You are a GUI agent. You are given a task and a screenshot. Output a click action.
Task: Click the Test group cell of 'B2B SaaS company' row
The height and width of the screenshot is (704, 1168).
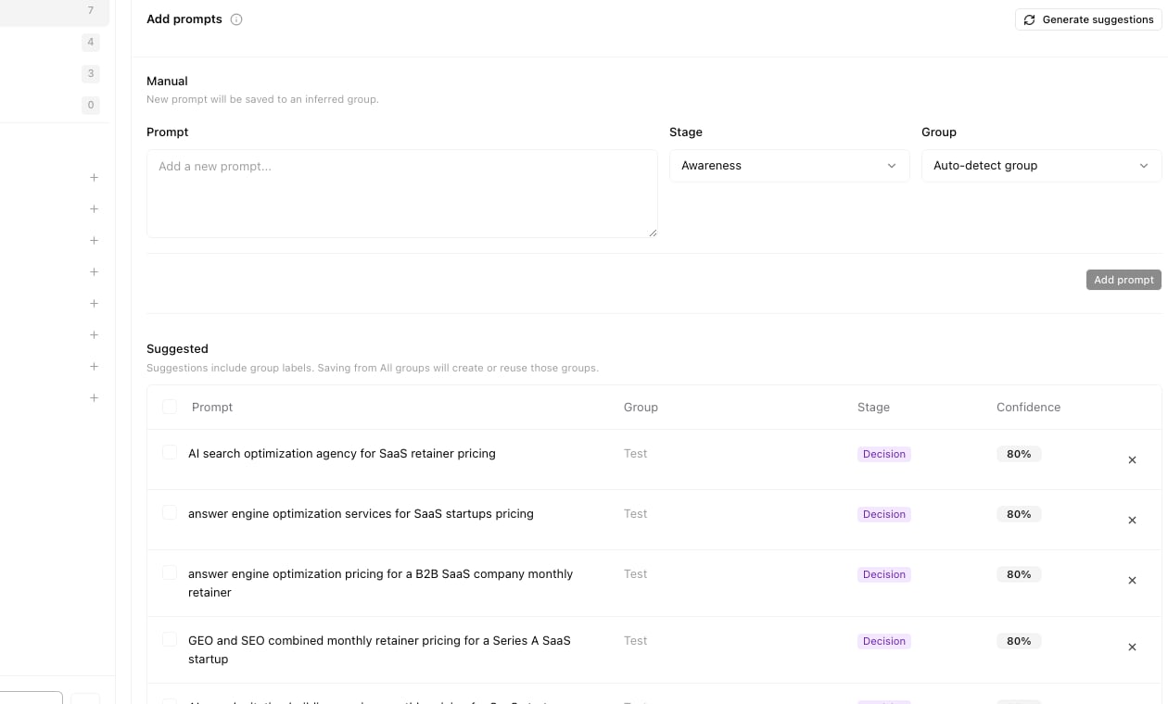(635, 573)
